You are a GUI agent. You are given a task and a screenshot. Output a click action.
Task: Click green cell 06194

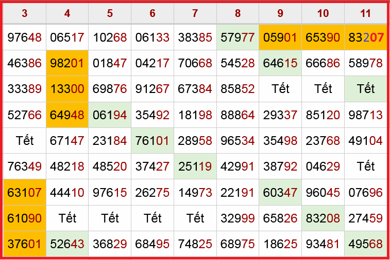(x=110, y=115)
